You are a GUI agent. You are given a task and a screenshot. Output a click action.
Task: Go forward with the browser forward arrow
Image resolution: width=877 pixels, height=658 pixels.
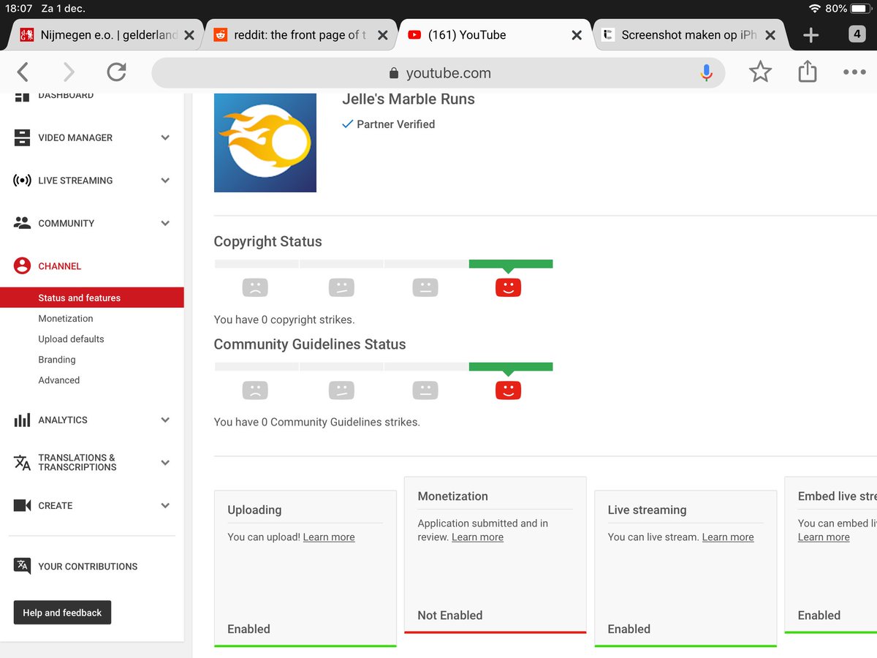point(69,72)
